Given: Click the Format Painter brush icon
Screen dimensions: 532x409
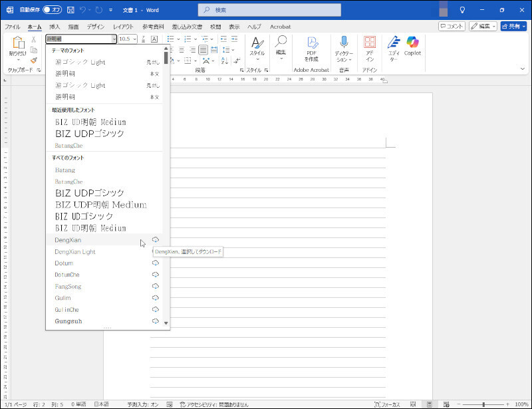Looking at the screenshot, I should [x=34, y=61].
